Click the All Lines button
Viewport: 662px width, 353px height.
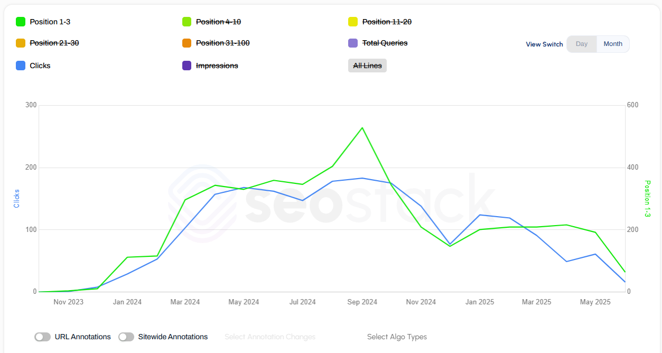tap(367, 65)
